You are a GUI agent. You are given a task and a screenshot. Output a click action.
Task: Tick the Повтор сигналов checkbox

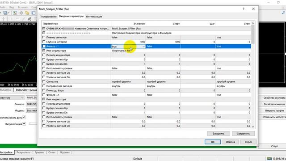coord(44,37)
